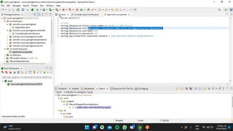Click the (Re)start icon in Boot Dashboard
233x131 pixels.
click(x=3, y=72)
